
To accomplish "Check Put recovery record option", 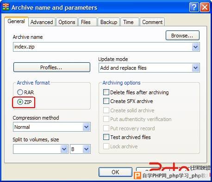I will (x=129, y=128).
